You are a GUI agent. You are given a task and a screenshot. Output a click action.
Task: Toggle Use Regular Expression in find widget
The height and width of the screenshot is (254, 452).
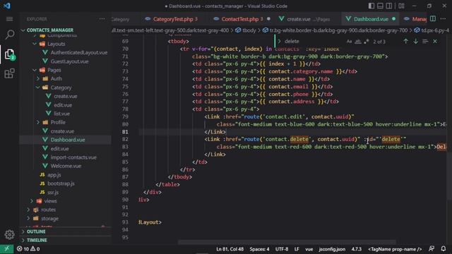[367, 42]
